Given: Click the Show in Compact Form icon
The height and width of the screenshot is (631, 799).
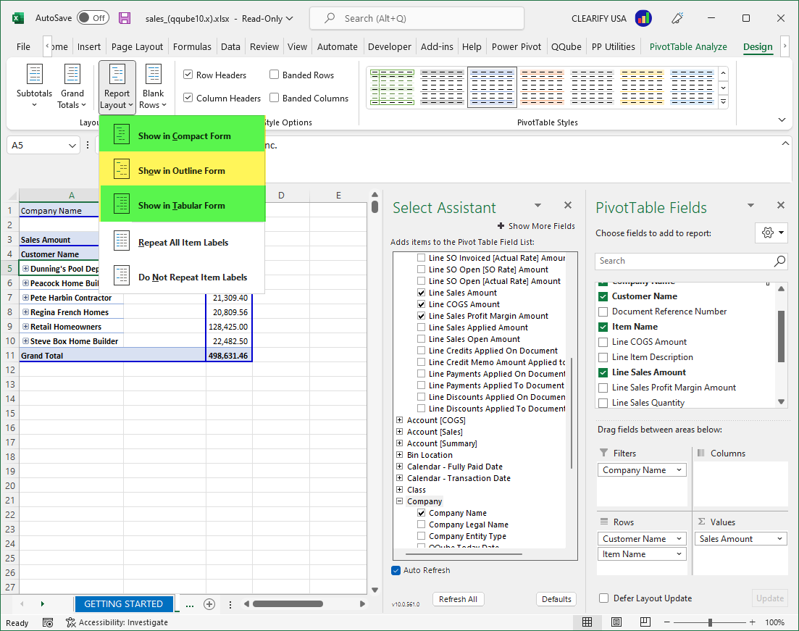Looking at the screenshot, I should tap(121, 135).
